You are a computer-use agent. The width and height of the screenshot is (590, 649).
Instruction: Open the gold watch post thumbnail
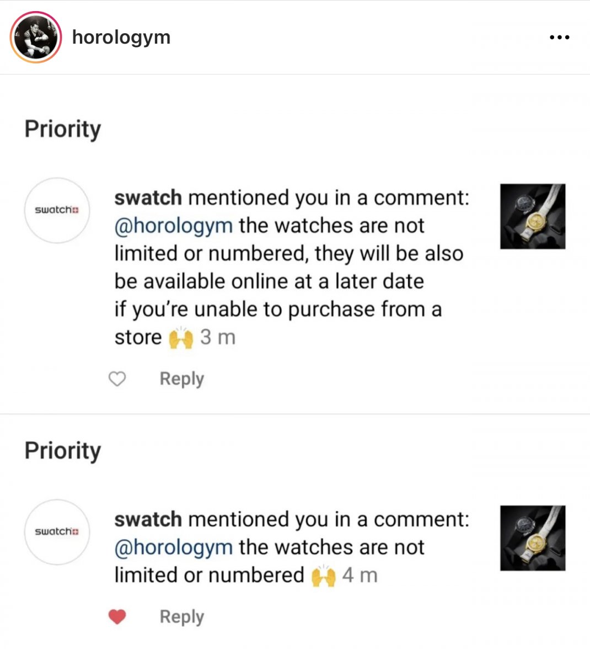point(532,216)
